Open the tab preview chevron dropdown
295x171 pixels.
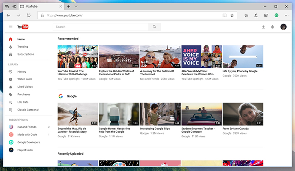tap(76, 7)
